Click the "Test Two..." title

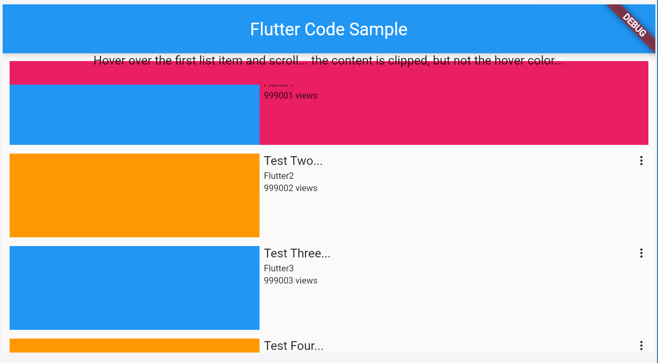(x=293, y=161)
